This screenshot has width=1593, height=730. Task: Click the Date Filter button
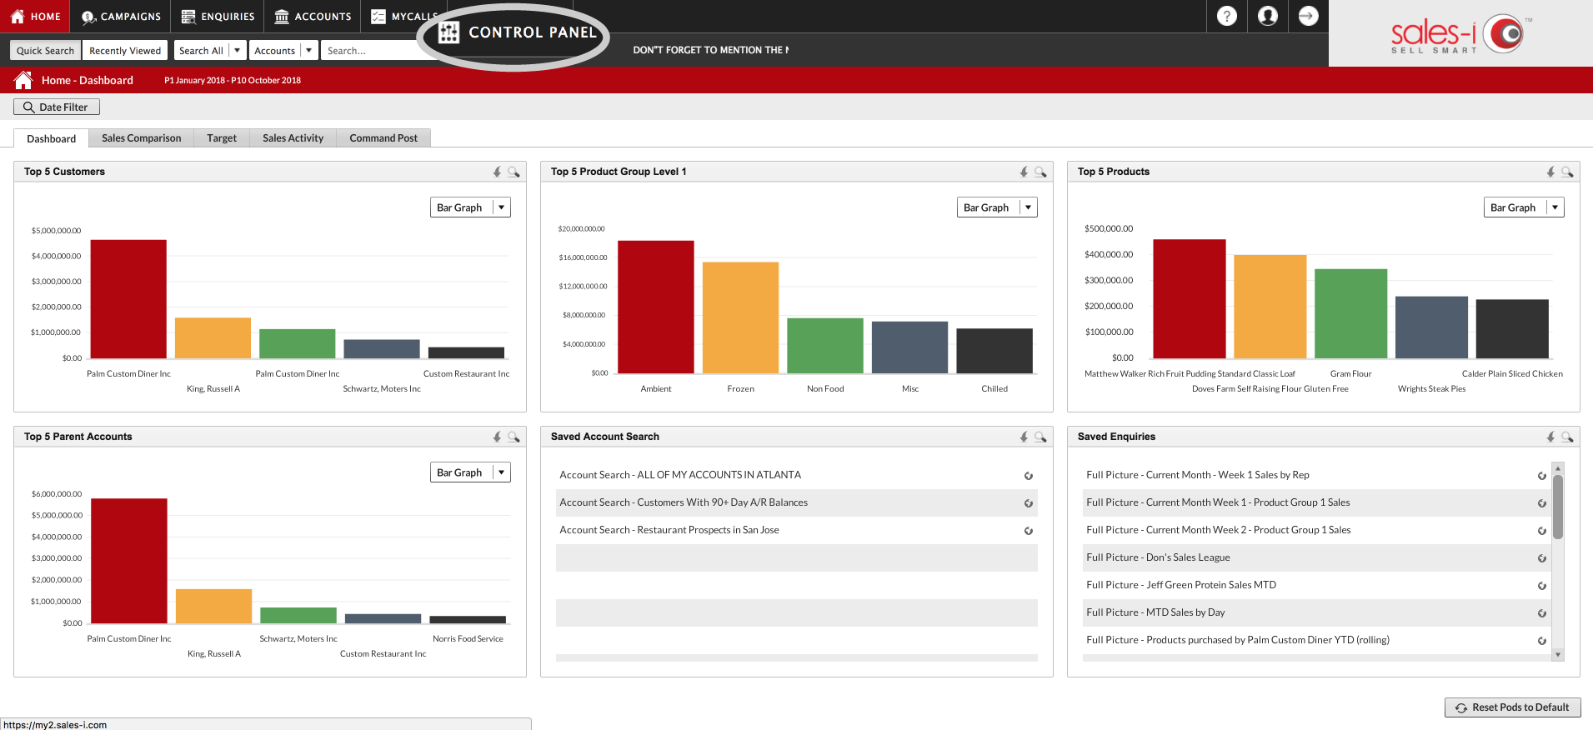(57, 107)
